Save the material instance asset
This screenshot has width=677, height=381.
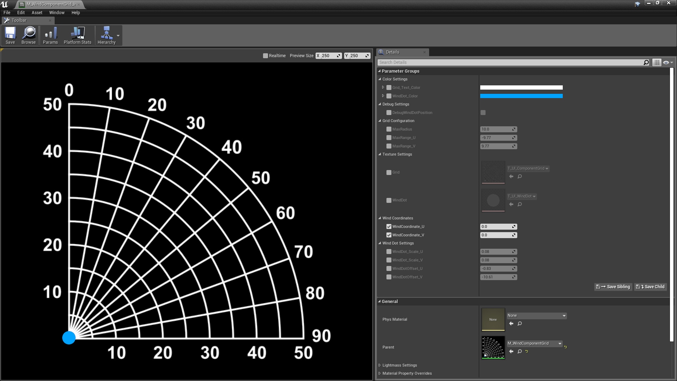[10, 35]
